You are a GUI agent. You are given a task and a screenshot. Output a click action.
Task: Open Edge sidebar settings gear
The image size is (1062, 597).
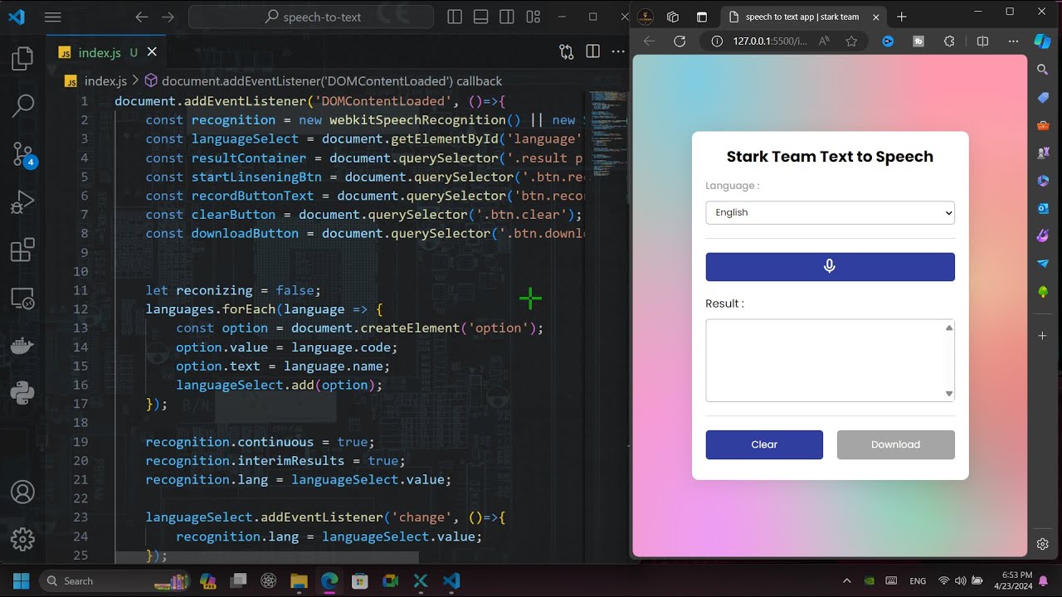pyautogui.click(x=1043, y=545)
